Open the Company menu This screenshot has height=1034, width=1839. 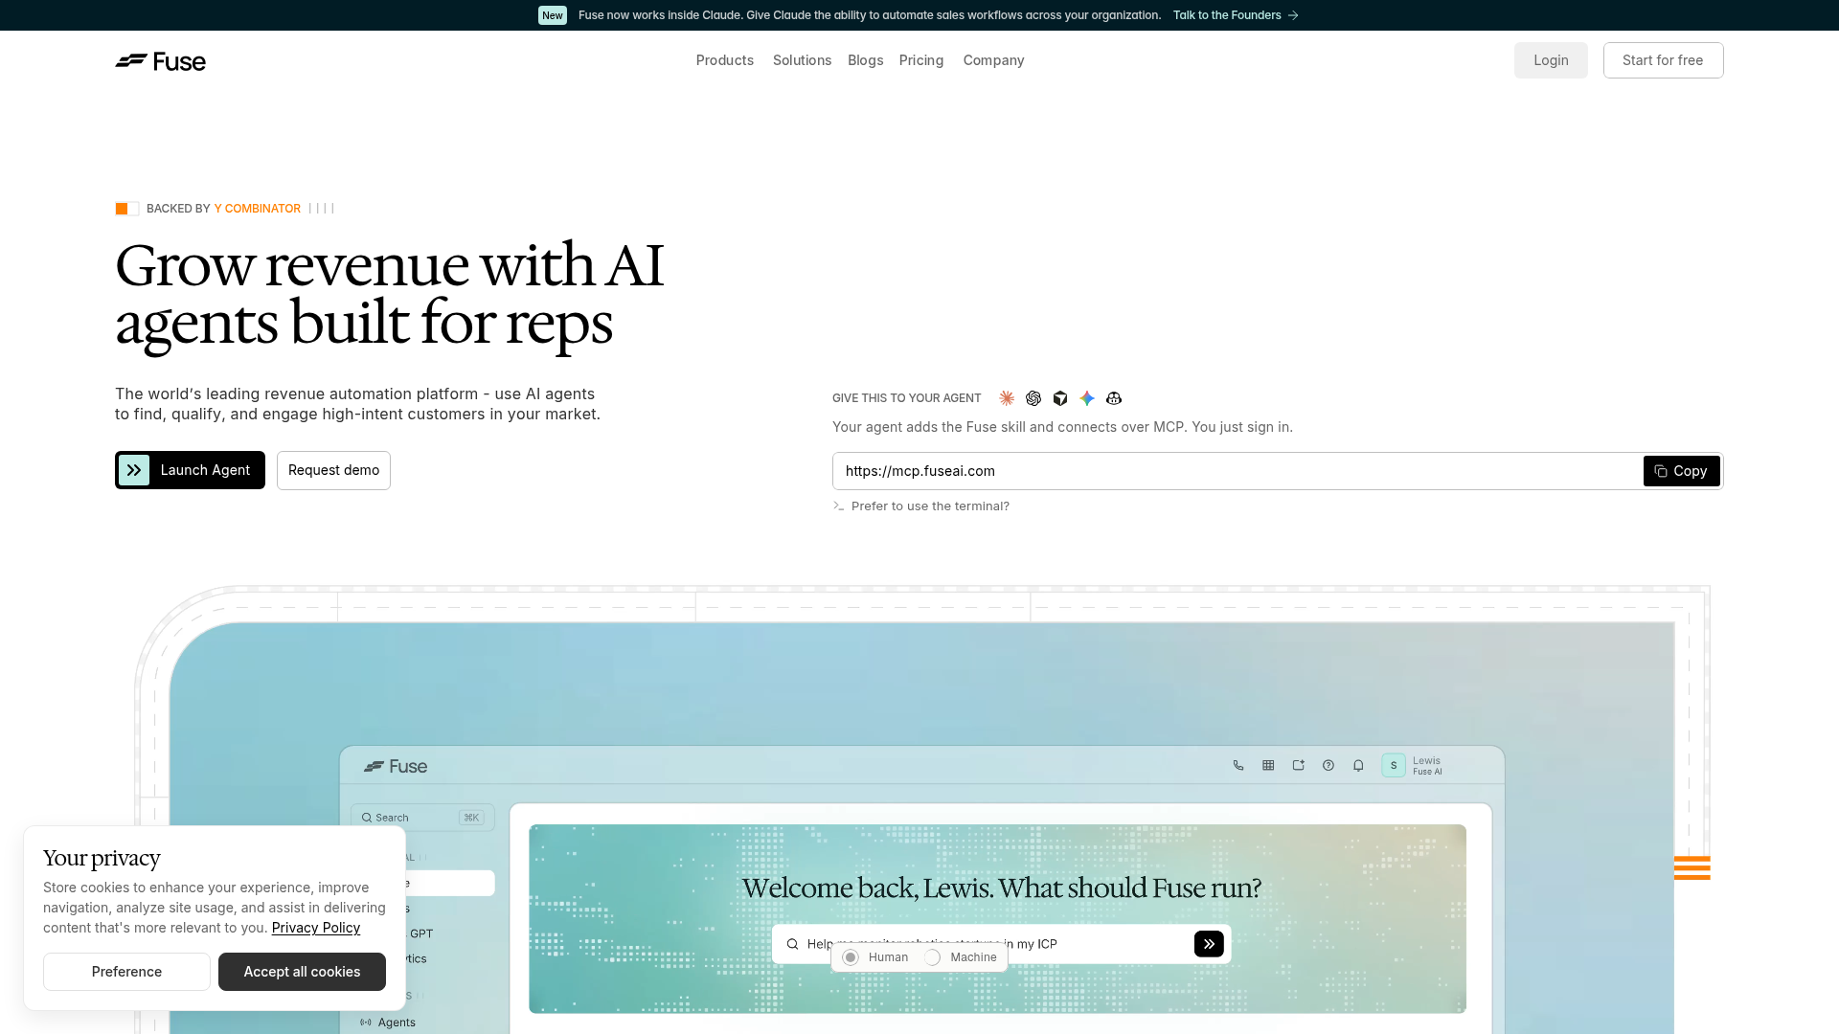993,60
